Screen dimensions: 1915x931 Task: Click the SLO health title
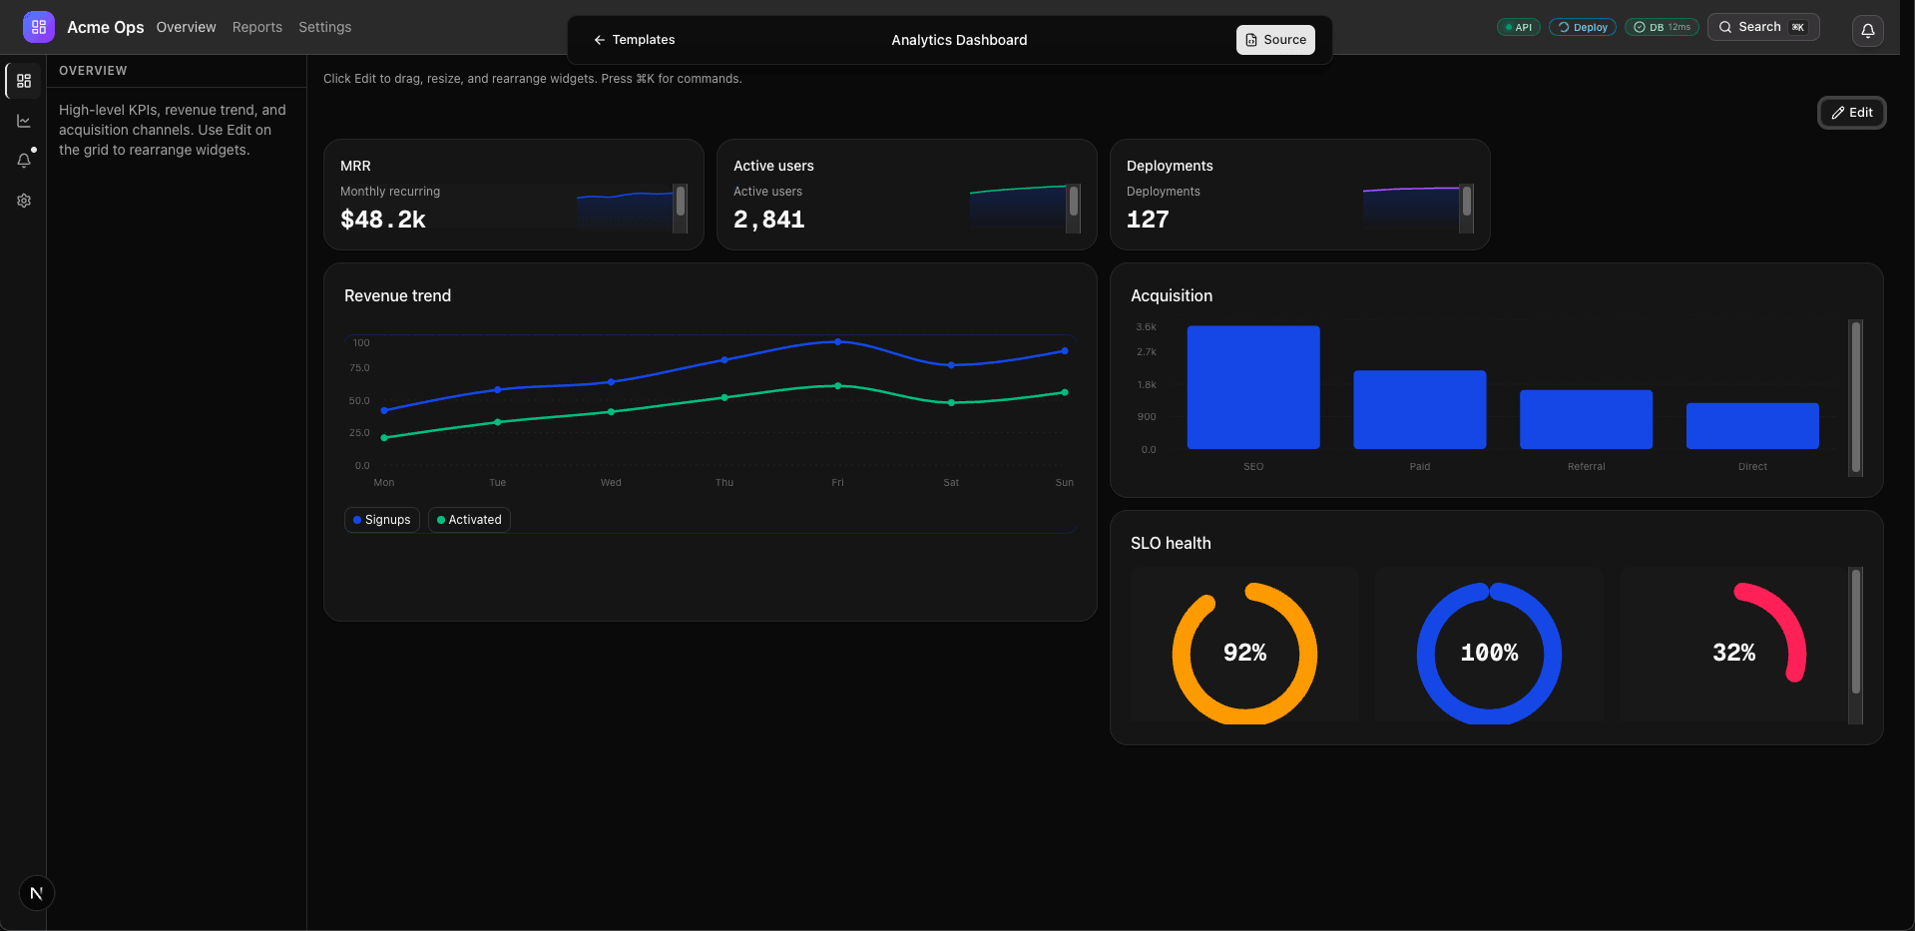[1171, 543]
